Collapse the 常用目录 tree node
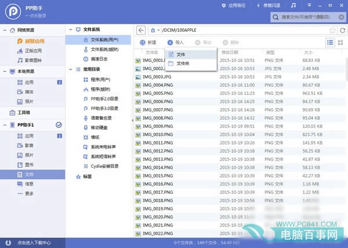Image resolution: width=348 pixels, height=248 pixels. coord(71,69)
